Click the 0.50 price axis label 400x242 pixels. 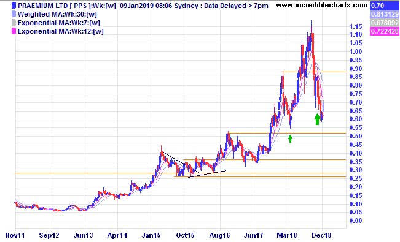tap(356, 136)
